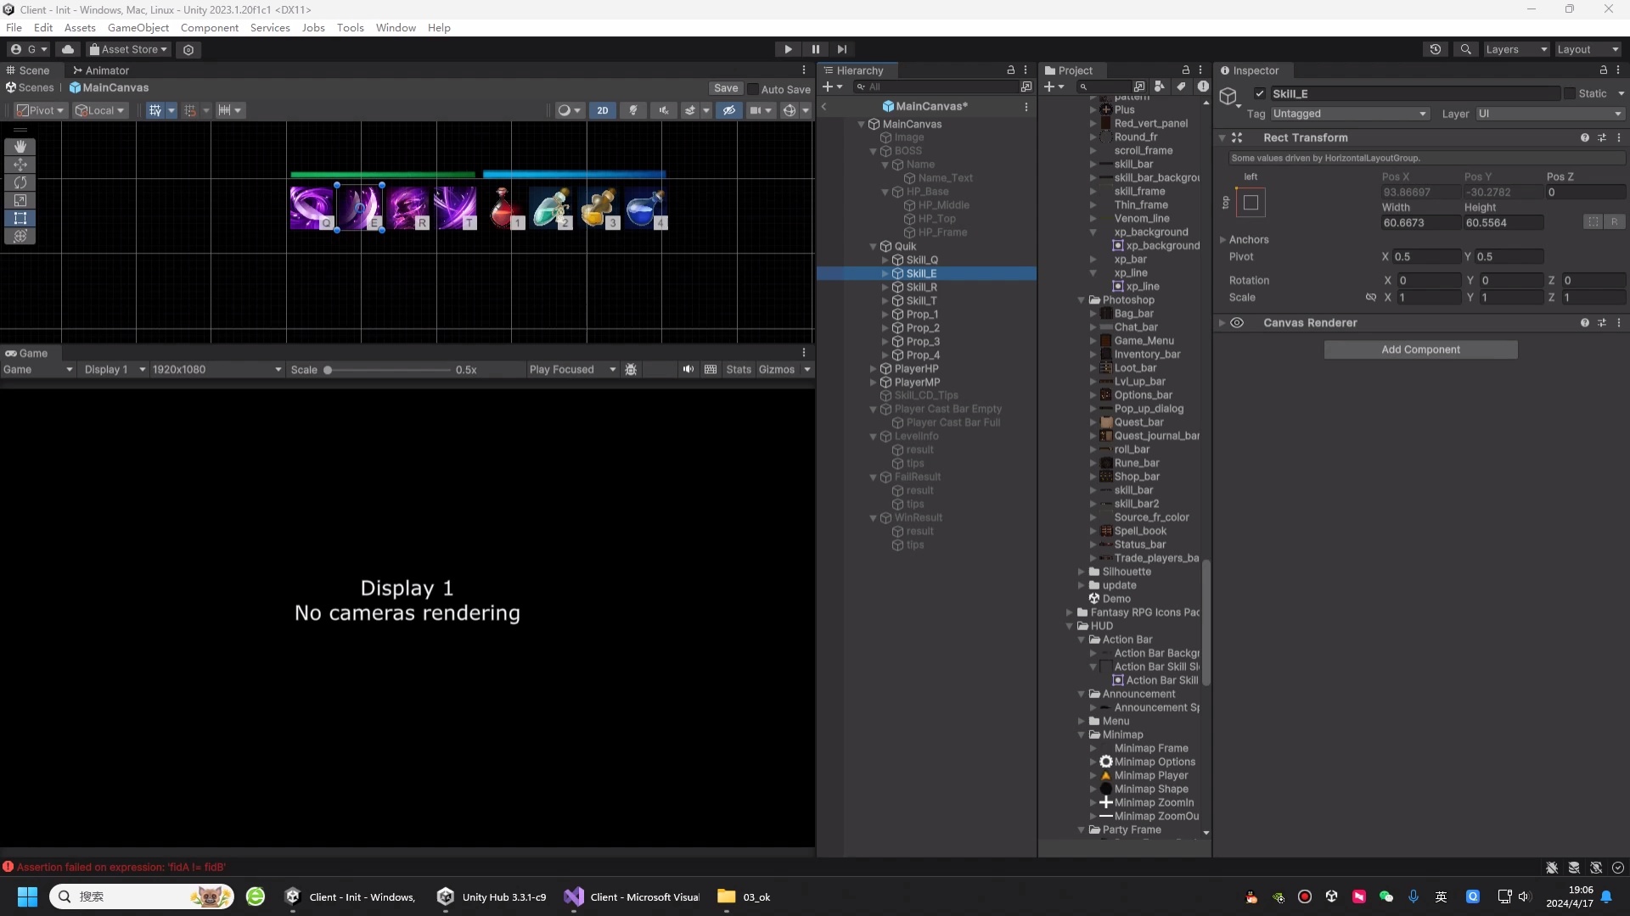Select the Rect Tool in the scene toolbar

pyautogui.click(x=20, y=218)
